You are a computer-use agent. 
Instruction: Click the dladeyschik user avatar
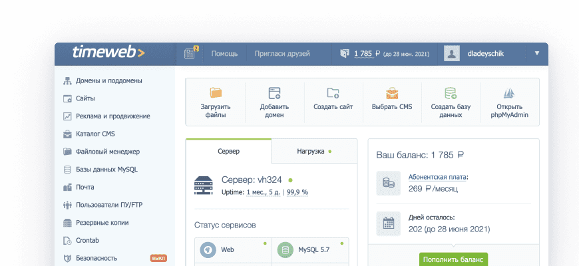click(x=452, y=53)
